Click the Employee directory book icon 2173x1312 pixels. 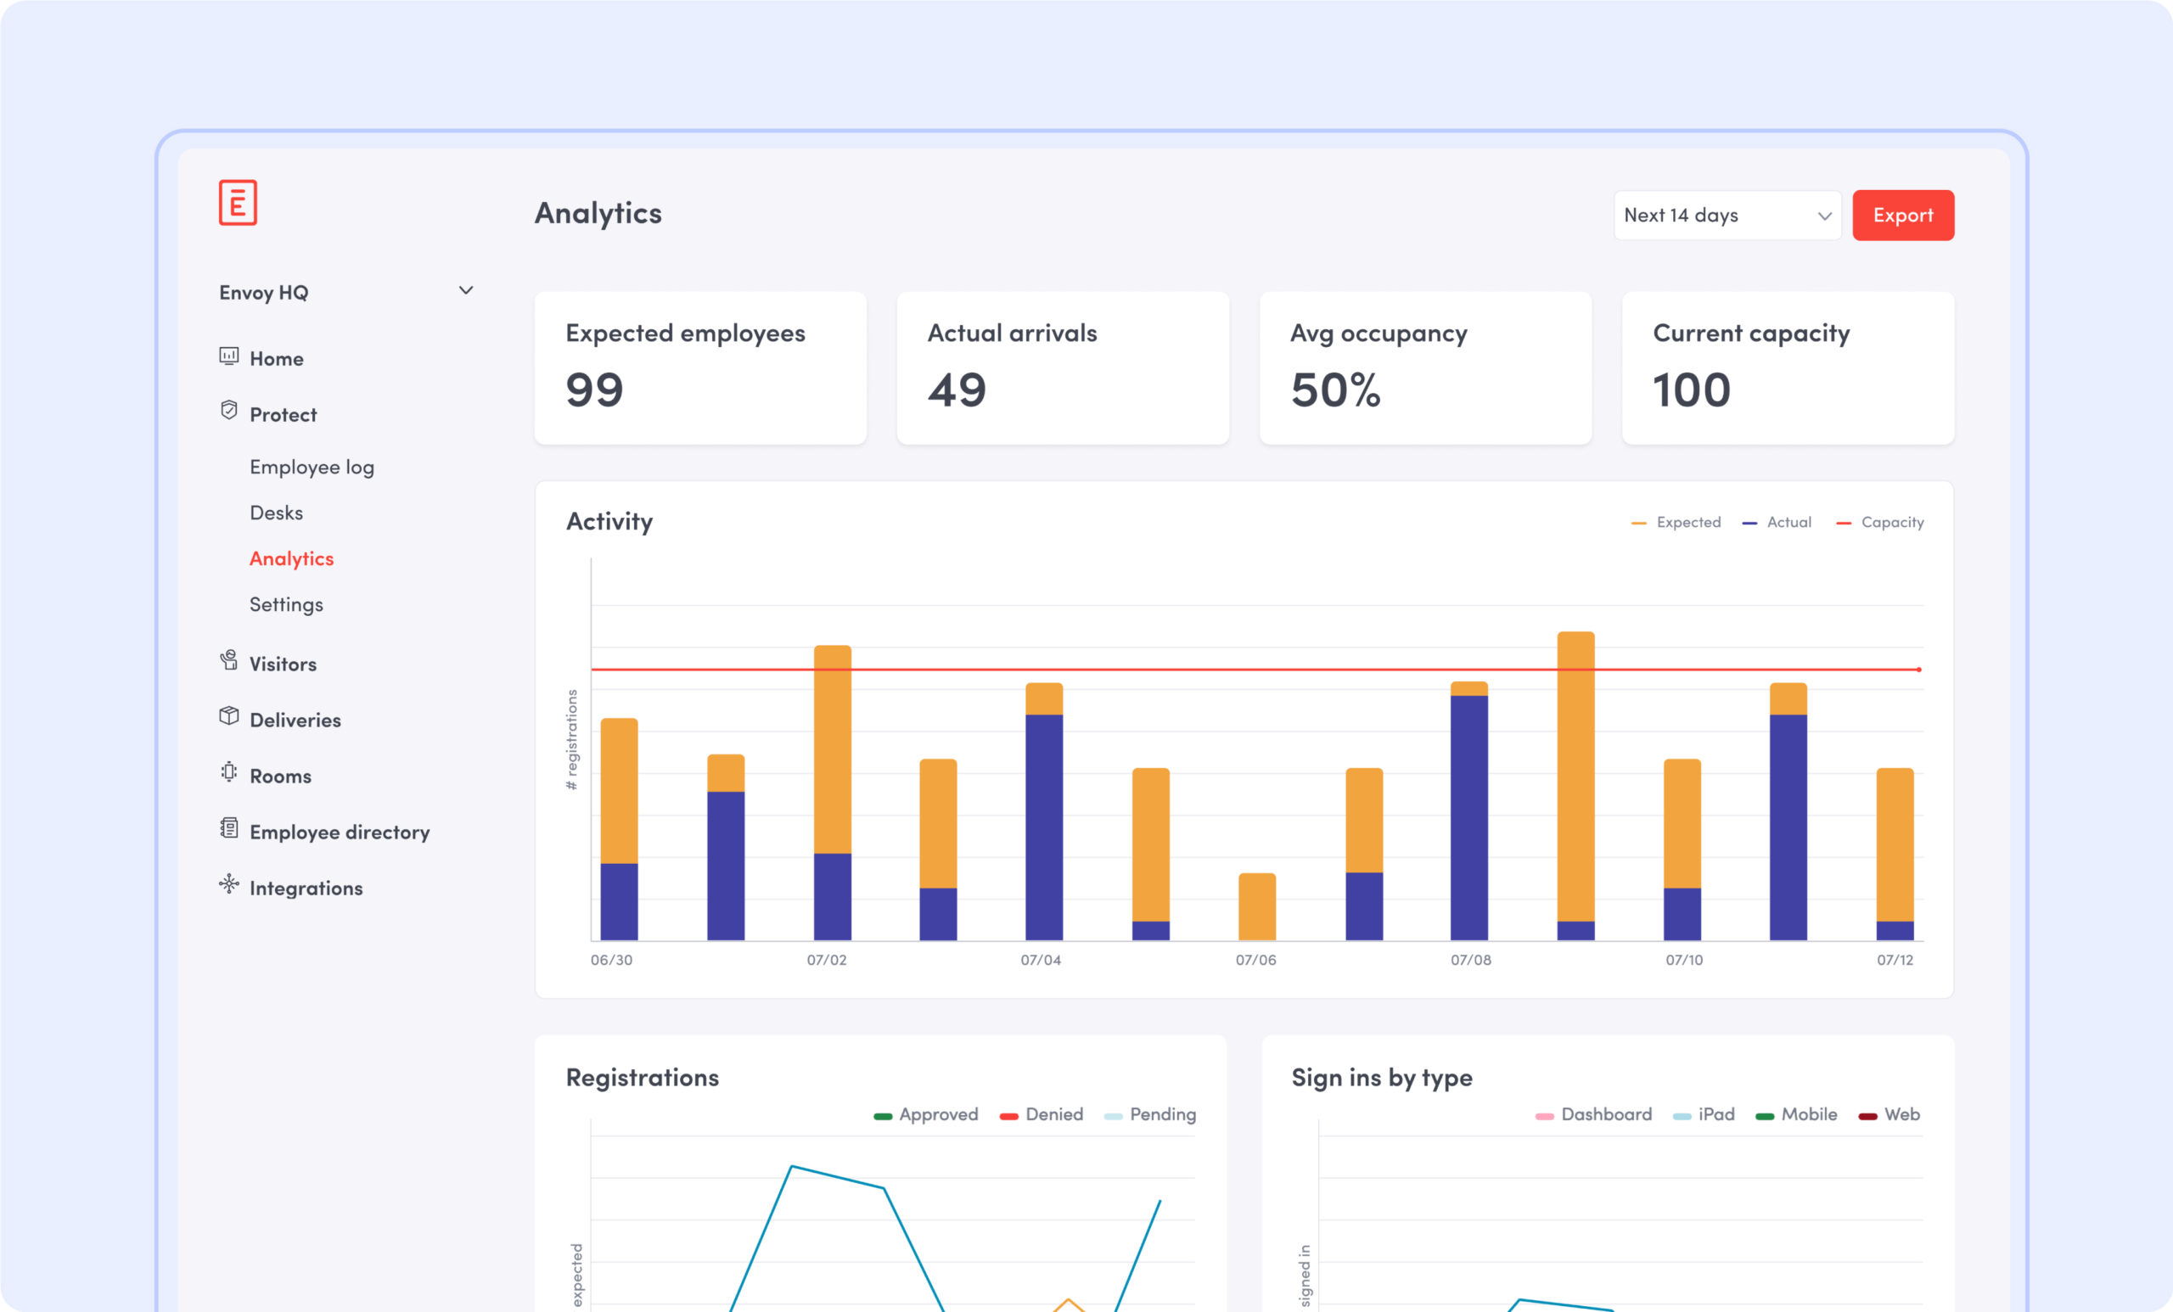228,828
